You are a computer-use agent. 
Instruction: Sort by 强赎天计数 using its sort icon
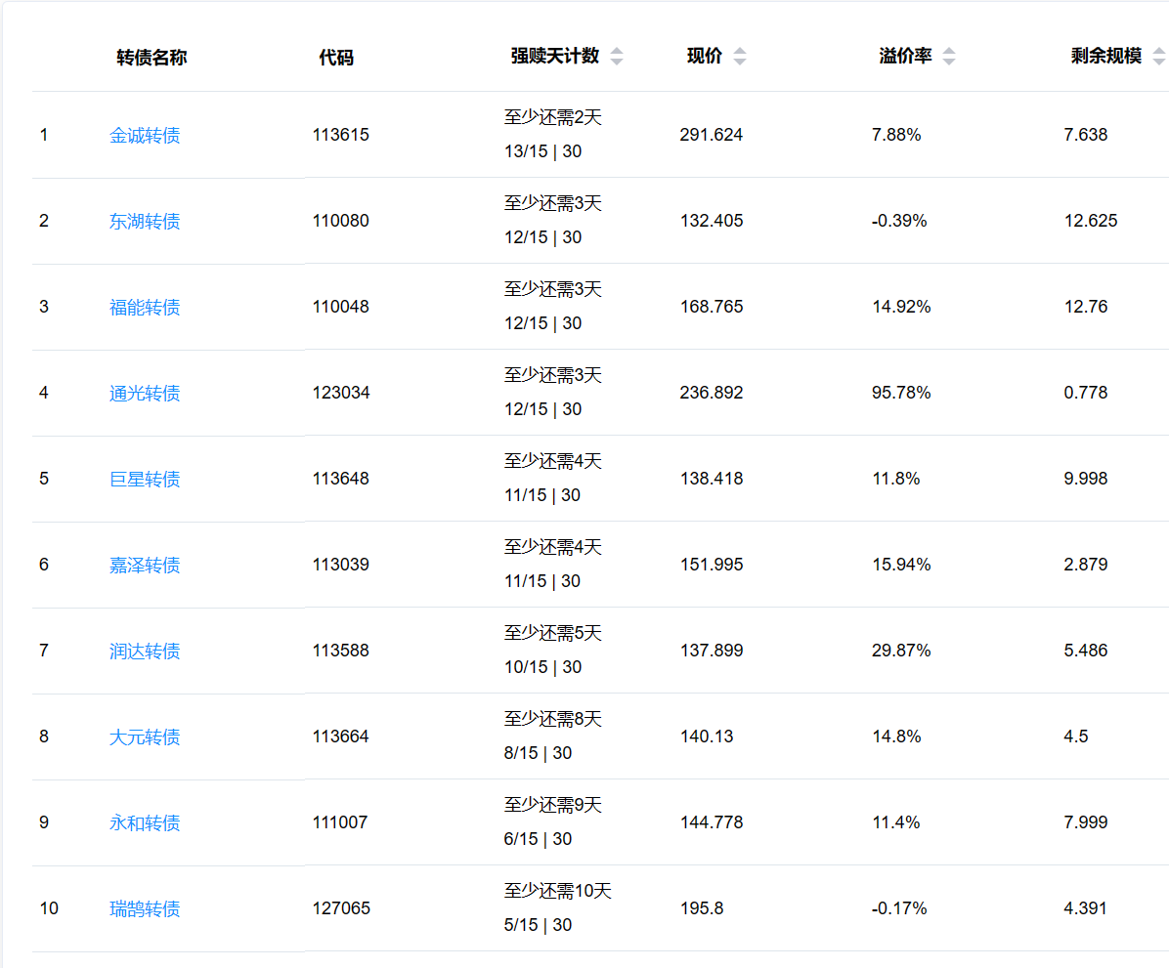[617, 57]
